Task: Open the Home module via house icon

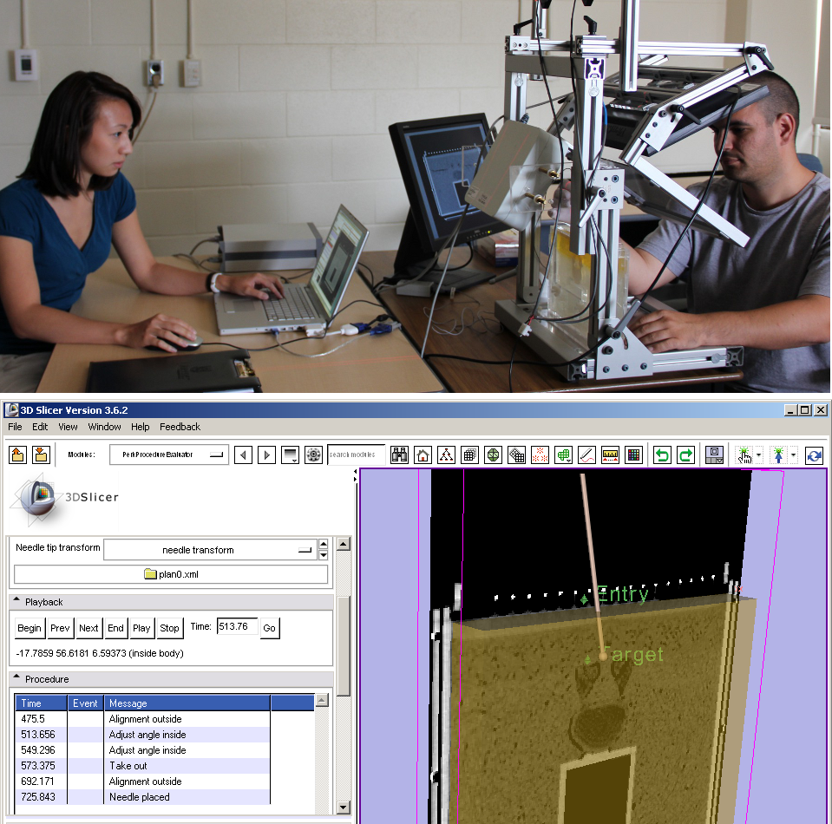Action: click(x=423, y=455)
